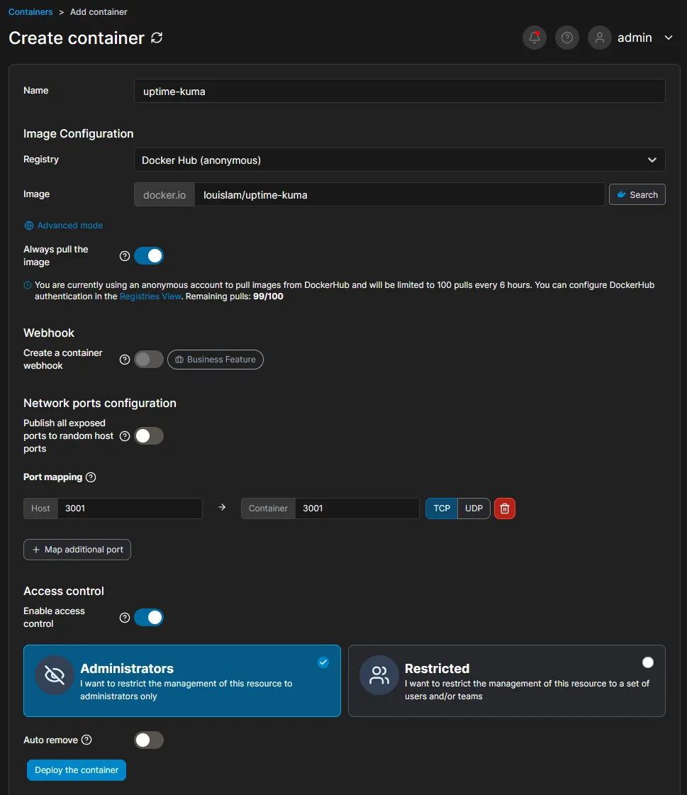Expand the admin account menu chevron
This screenshot has width=687, height=795.
pos(668,38)
